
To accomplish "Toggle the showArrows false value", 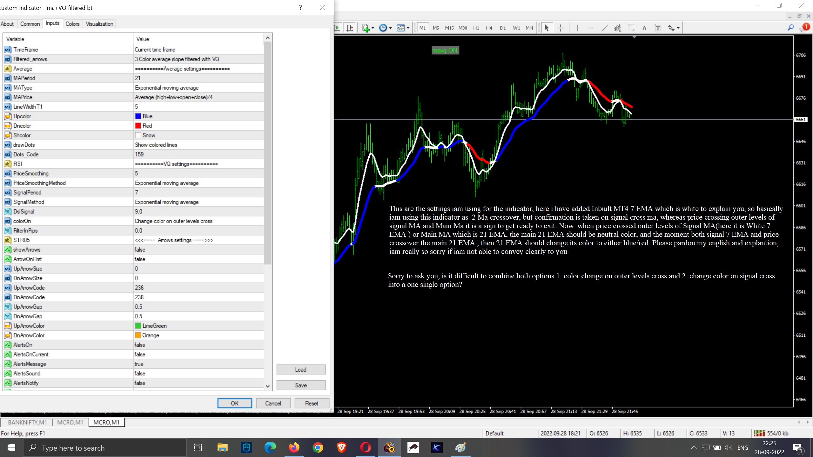I will tap(140, 249).
